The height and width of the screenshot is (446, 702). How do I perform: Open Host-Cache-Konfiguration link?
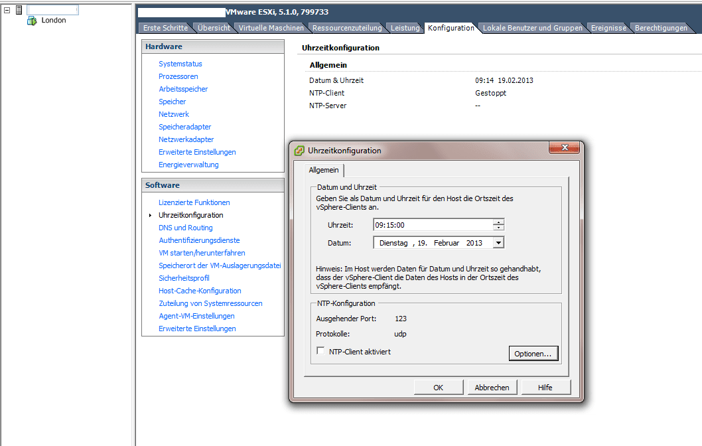coord(200,291)
